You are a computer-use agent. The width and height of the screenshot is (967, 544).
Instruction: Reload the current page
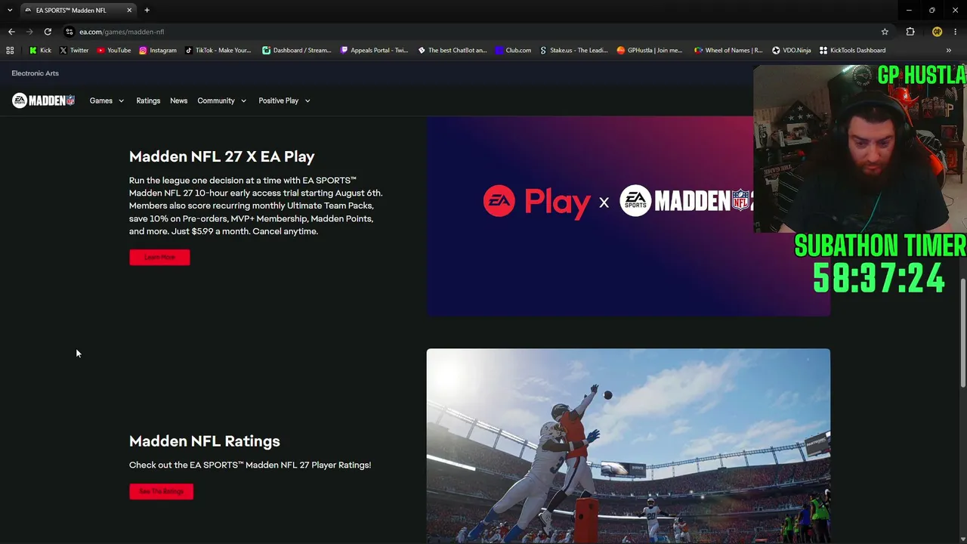coord(48,32)
